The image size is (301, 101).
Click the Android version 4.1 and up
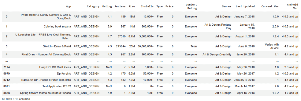(x=291, y=80)
